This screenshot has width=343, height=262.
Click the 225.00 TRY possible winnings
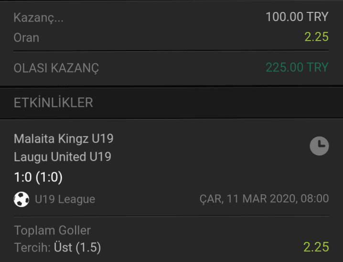[297, 67]
